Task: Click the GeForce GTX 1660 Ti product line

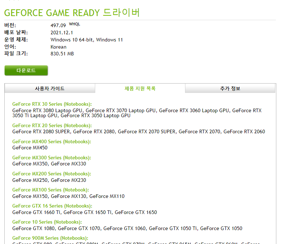Action: [84, 212]
